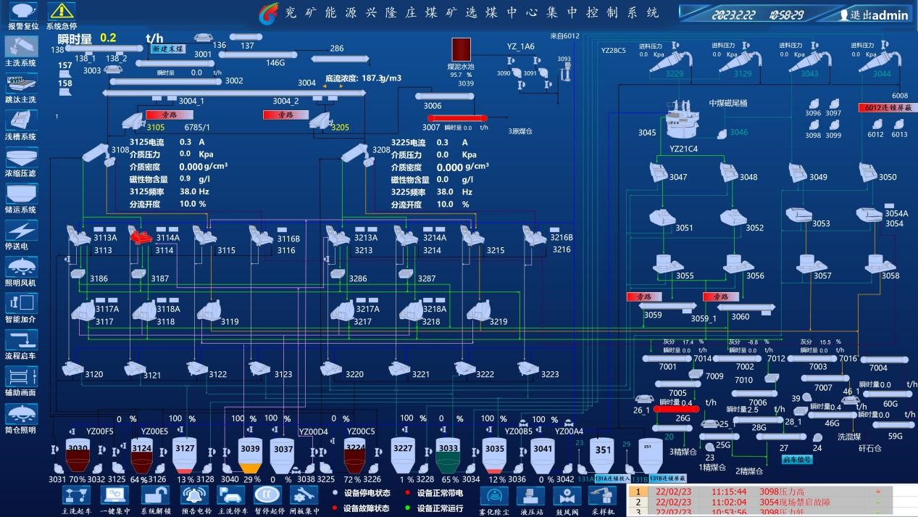Click the 采样机 sampler robot icon
Screen dimensions: 918x517
tap(604, 495)
